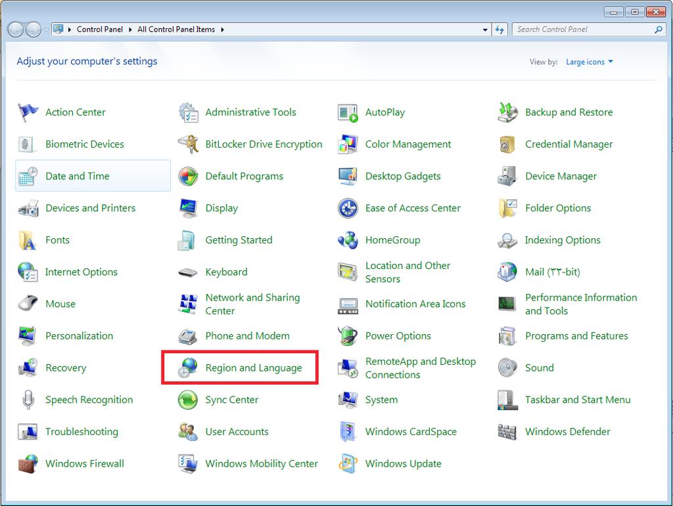
Task: Open the Mouse icon
Action: pyautogui.click(x=28, y=303)
